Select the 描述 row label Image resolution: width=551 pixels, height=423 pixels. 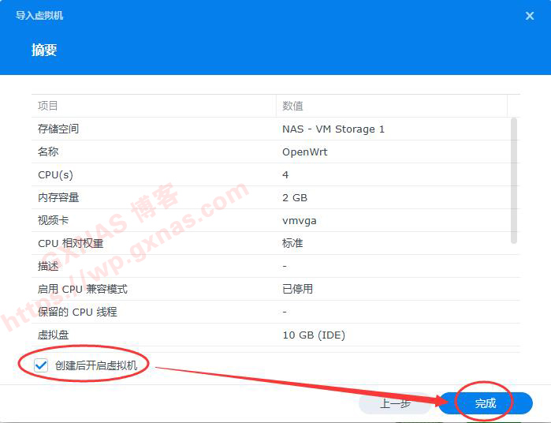pos(48,266)
